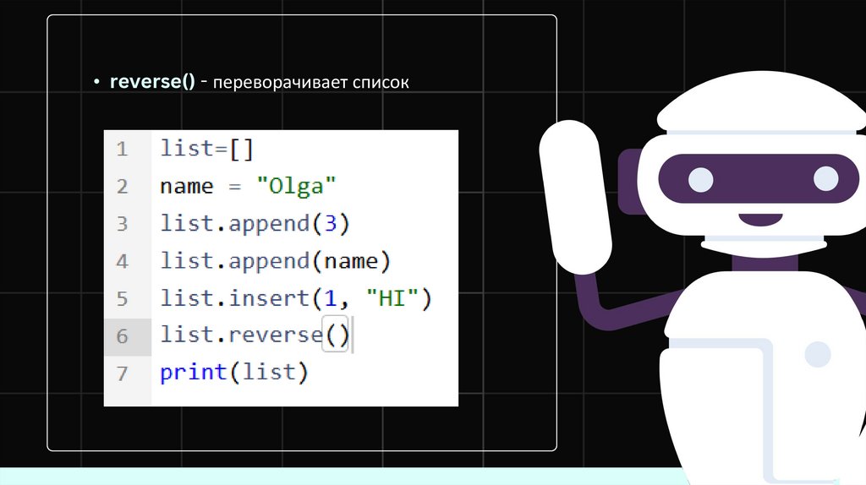Select line number 4 in gutter

pyautogui.click(x=122, y=262)
